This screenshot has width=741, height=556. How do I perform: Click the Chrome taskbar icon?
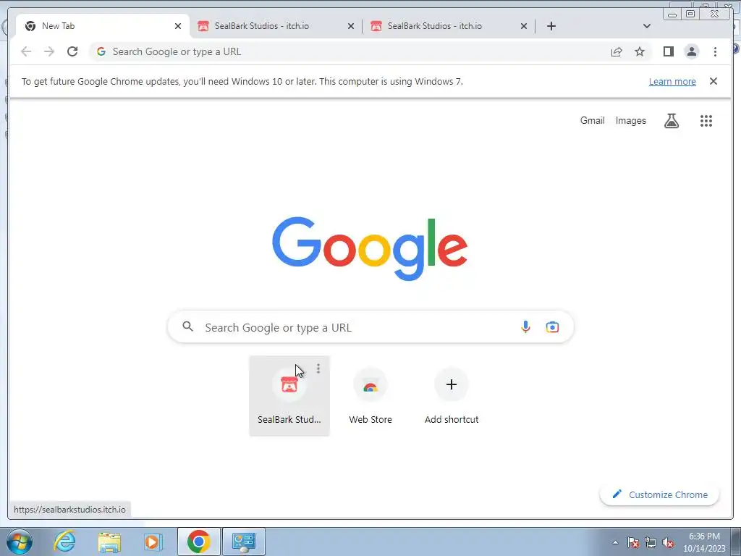(198, 542)
